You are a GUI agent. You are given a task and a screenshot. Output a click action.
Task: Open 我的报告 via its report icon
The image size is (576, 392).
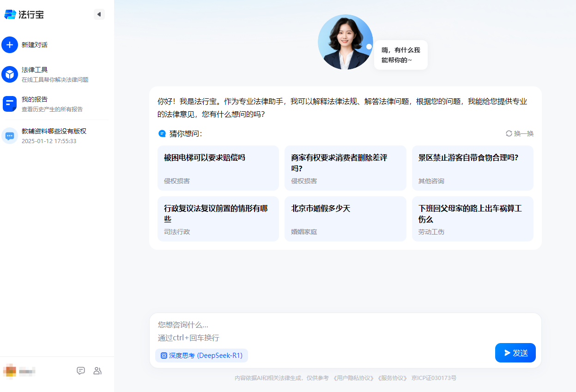pos(10,103)
